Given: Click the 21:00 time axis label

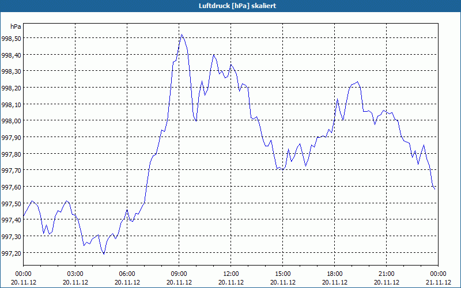Looking at the screenshot, I should [386, 274].
